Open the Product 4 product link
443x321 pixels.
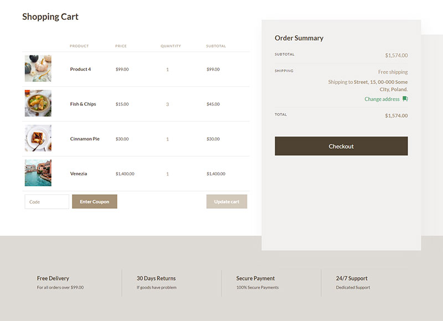[x=80, y=69]
